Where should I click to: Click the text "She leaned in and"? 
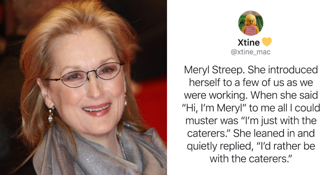click(274, 133)
